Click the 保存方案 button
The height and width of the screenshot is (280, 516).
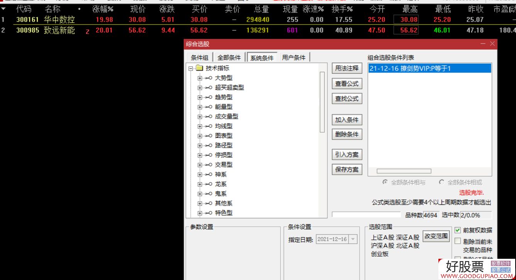point(347,169)
